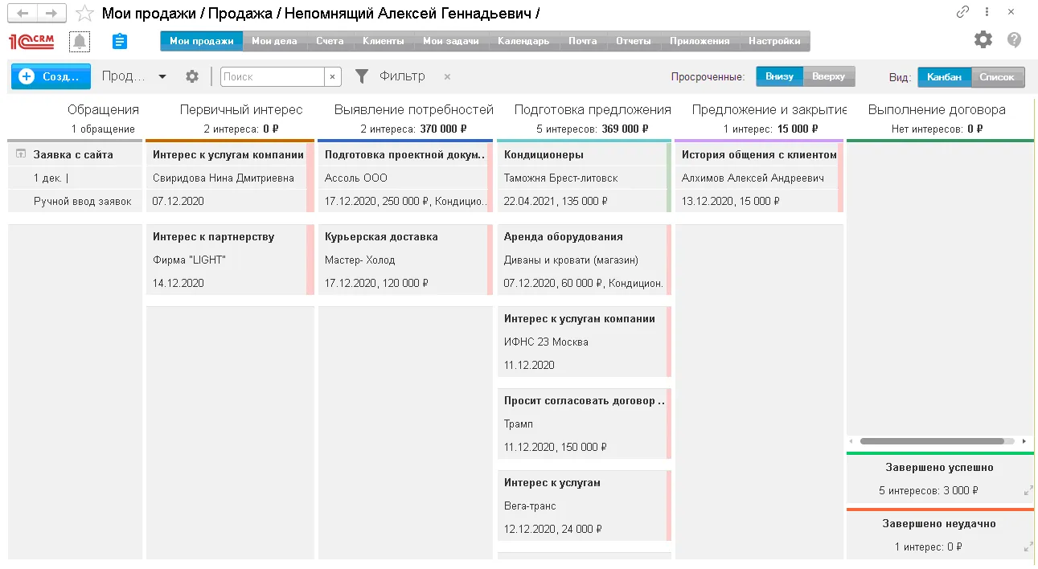This screenshot has width=1038, height=569.
Task: Open Просит согласовать договор card
Action: (585, 424)
